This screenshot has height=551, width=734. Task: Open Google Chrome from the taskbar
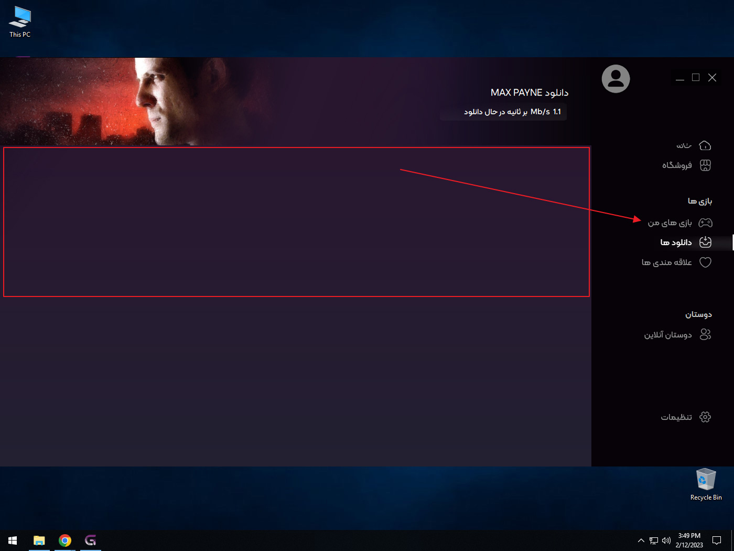[65, 541]
